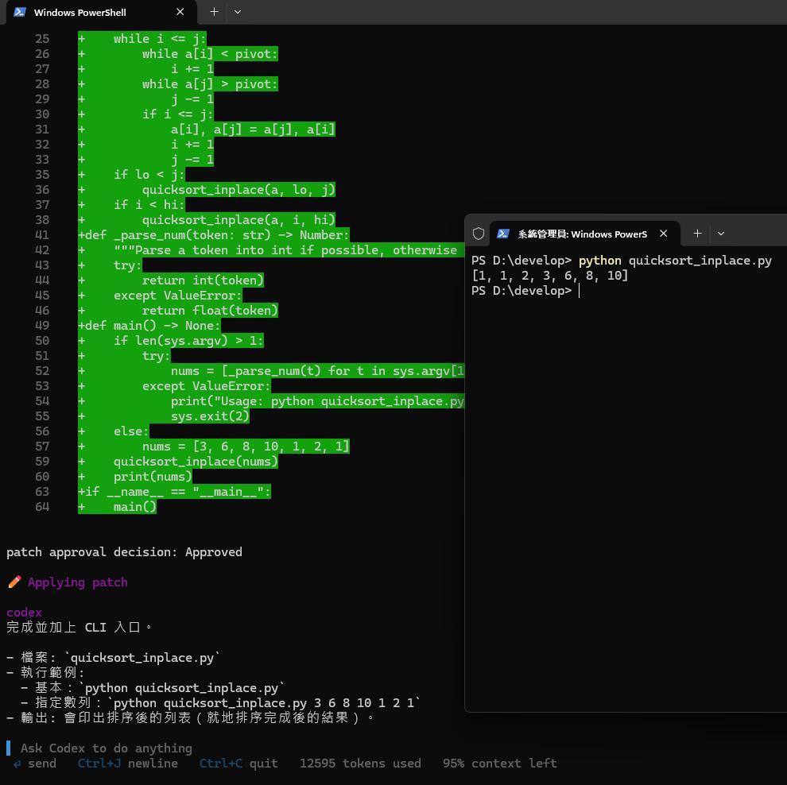Click the diff line 'while a[i] < pivot:'
This screenshot has width=787, height=785.
(x=210, y=54)
